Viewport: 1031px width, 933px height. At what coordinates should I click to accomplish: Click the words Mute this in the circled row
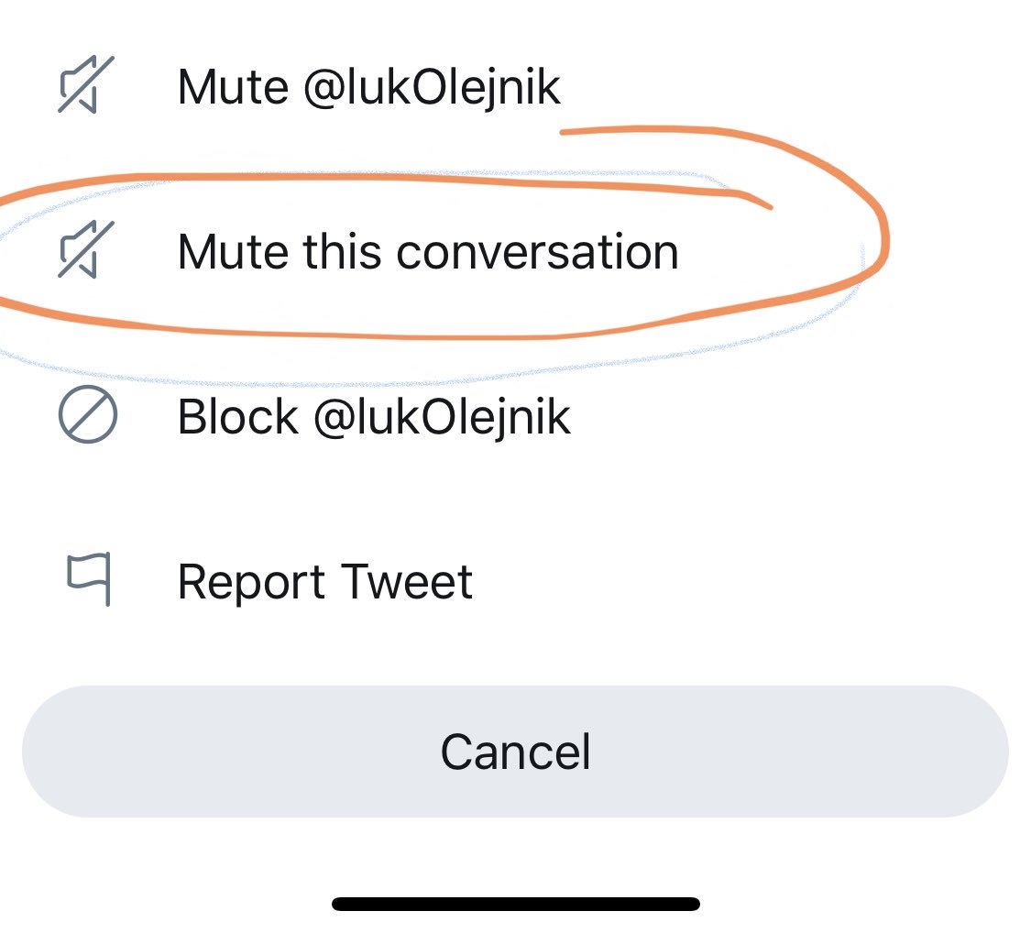(280, 252)
